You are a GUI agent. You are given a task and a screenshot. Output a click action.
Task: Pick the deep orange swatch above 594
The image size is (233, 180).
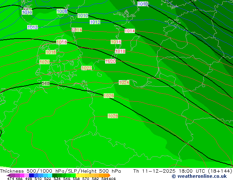[x=106, y=175]
